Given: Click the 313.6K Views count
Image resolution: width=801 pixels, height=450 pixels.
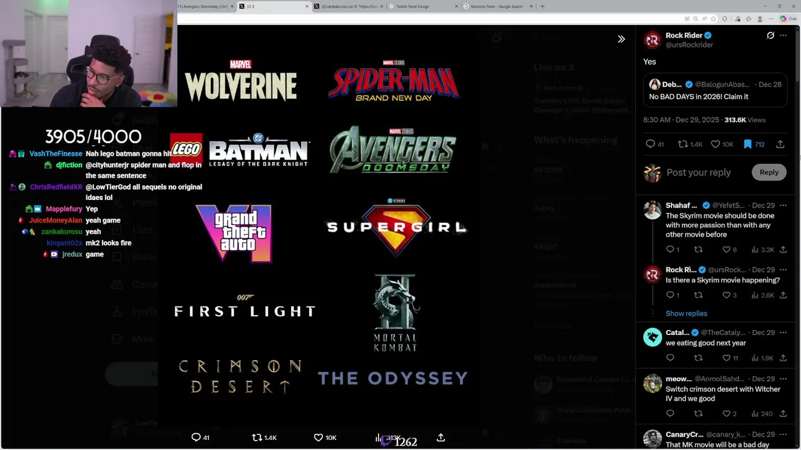Looking at the screenshot, I should click(745, 120).
